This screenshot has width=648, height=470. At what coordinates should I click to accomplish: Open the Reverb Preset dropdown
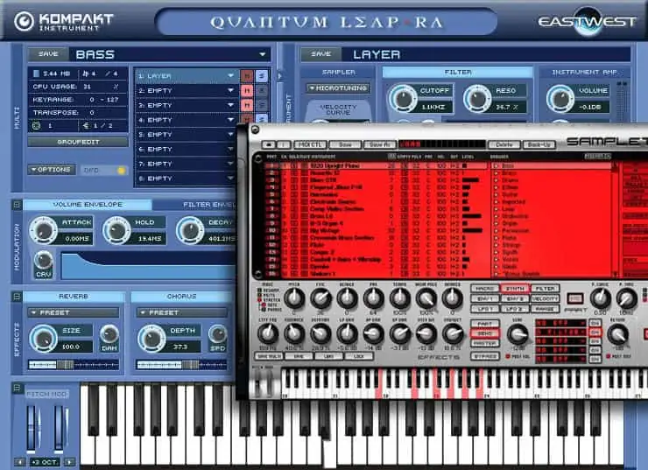(x=74, y=312)
